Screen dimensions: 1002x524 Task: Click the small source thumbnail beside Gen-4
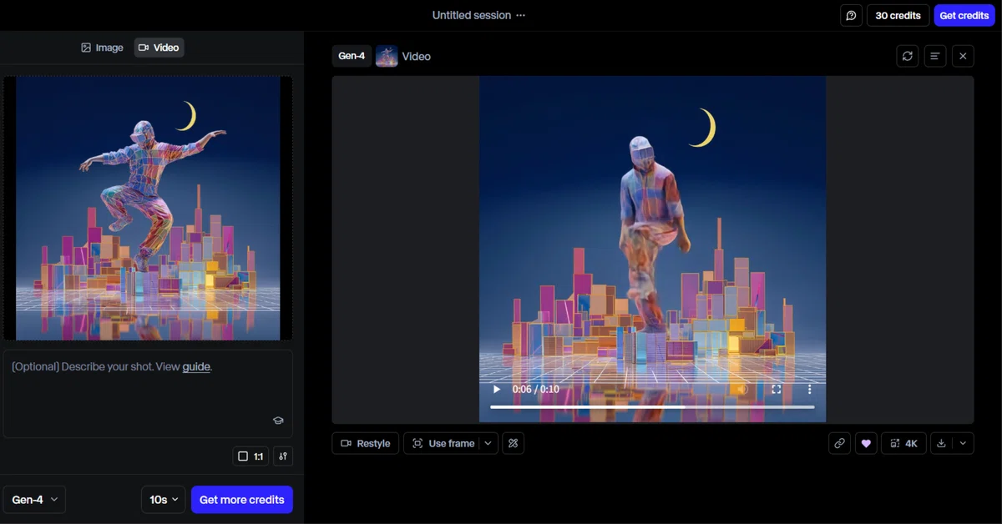[x=387, y=56]
